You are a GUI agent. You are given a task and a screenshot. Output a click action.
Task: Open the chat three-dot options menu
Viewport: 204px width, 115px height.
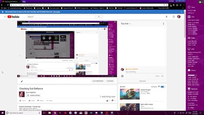click(x=164, y=24)
